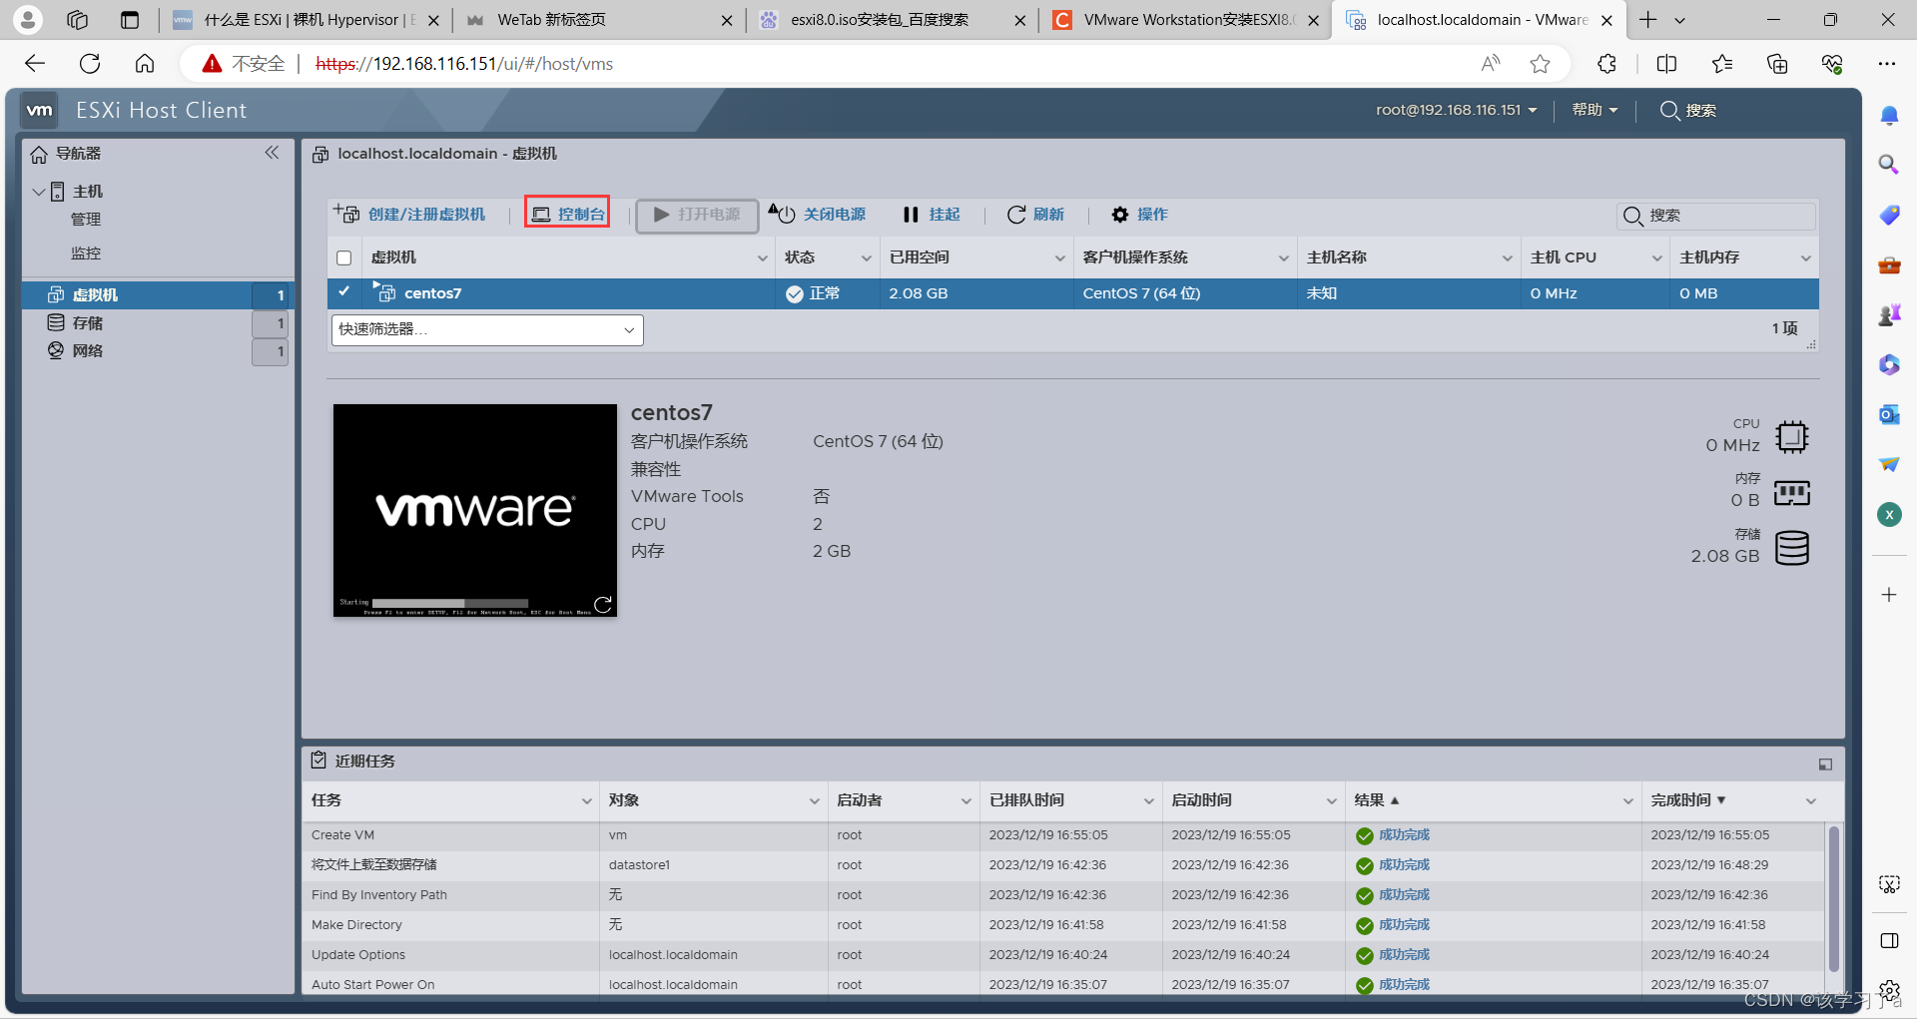The height and width of the screenshot is (1019, 1917).
Task: Toggle select-all VMs checkbox
Action: click(344, 257)
